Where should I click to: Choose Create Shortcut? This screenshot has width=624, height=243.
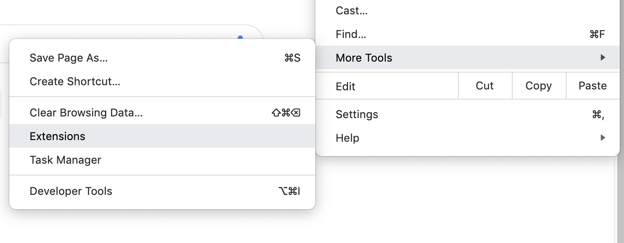click(x=75, y=81)
